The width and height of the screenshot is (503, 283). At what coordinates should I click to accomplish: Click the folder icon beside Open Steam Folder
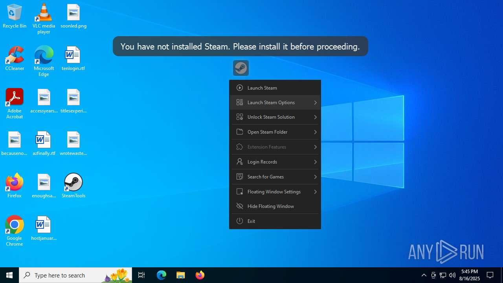tap(240, 132)
